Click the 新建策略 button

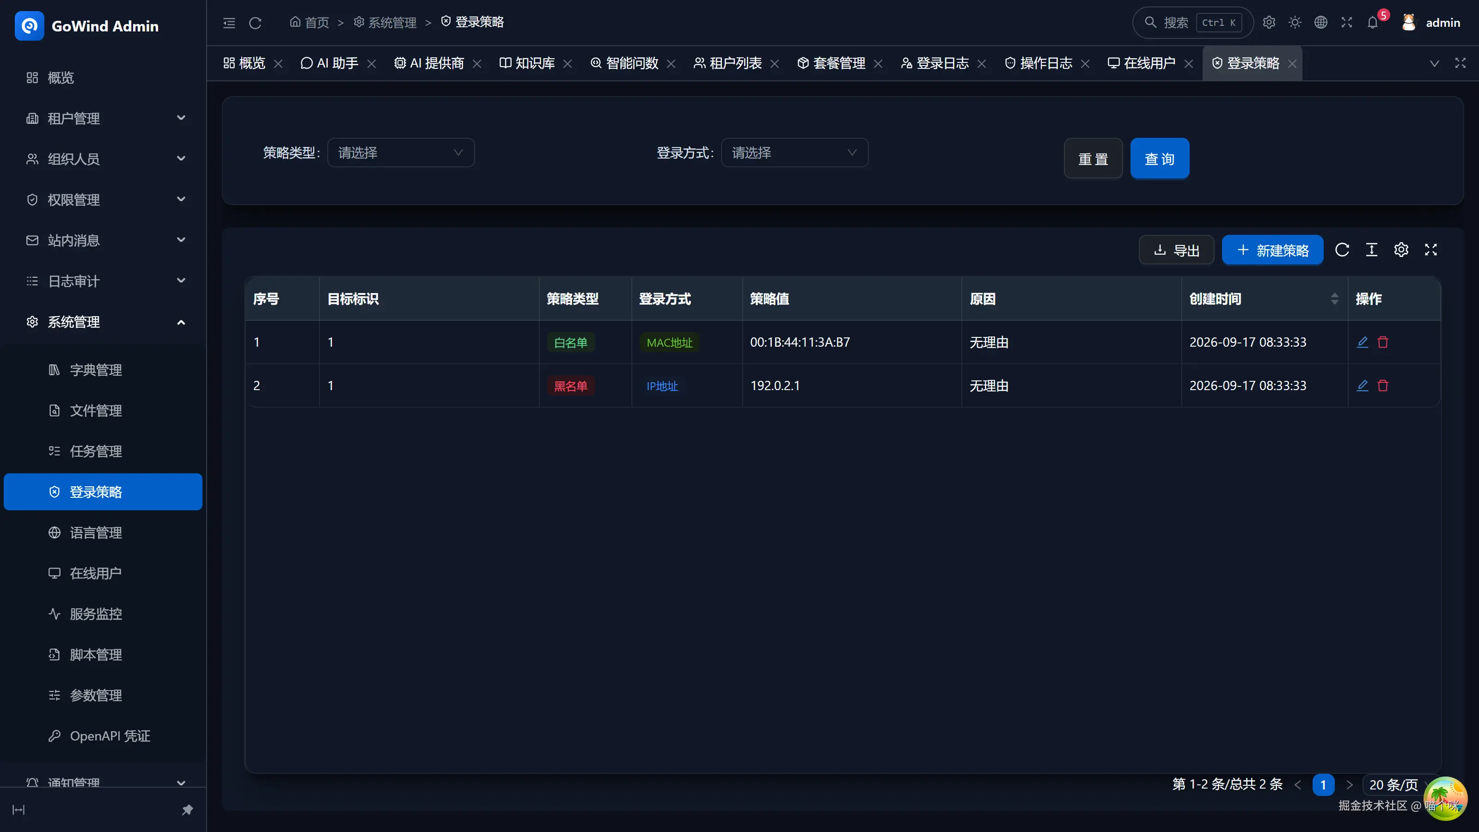click(x=1273, y=251)
